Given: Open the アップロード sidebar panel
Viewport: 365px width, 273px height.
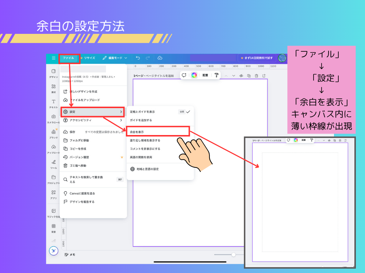Looking at the screenshot, I should 54,149.
